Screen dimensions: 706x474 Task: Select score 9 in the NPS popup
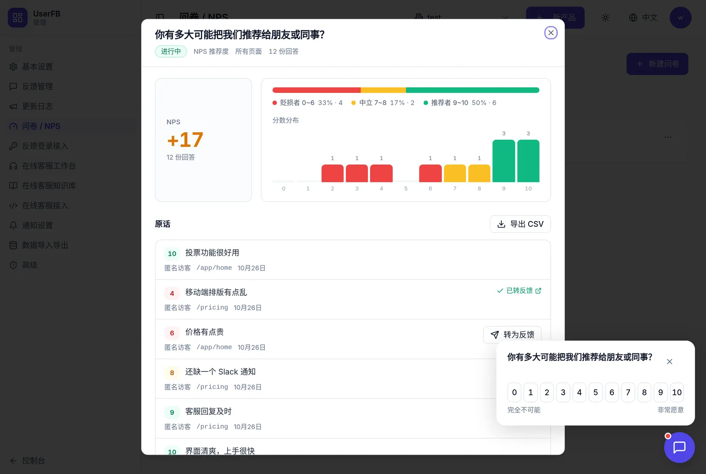[x=661, y=392]
